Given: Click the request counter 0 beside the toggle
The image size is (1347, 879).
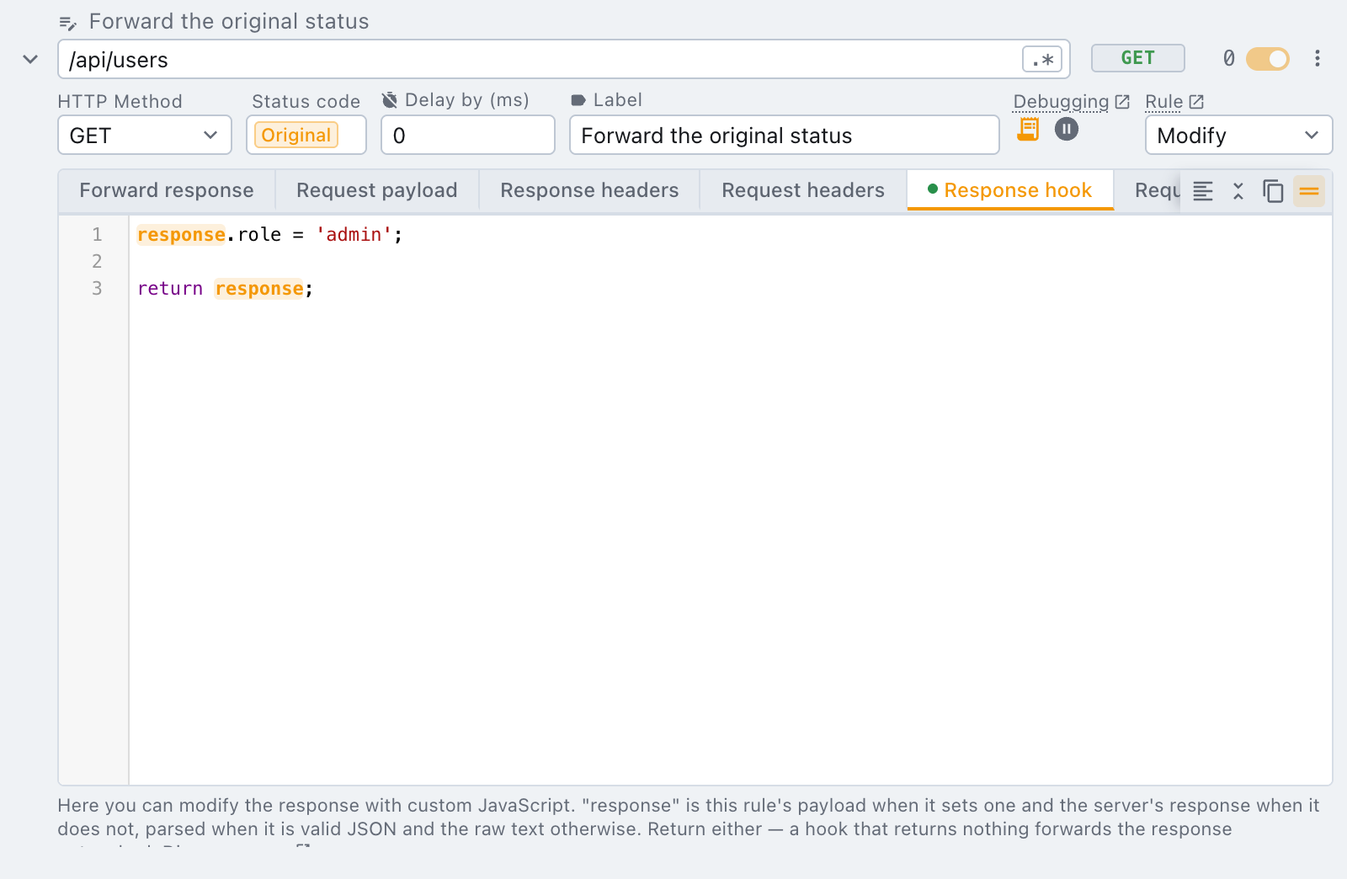Looking at the screenshot, I should click(x=1228, y=58).
